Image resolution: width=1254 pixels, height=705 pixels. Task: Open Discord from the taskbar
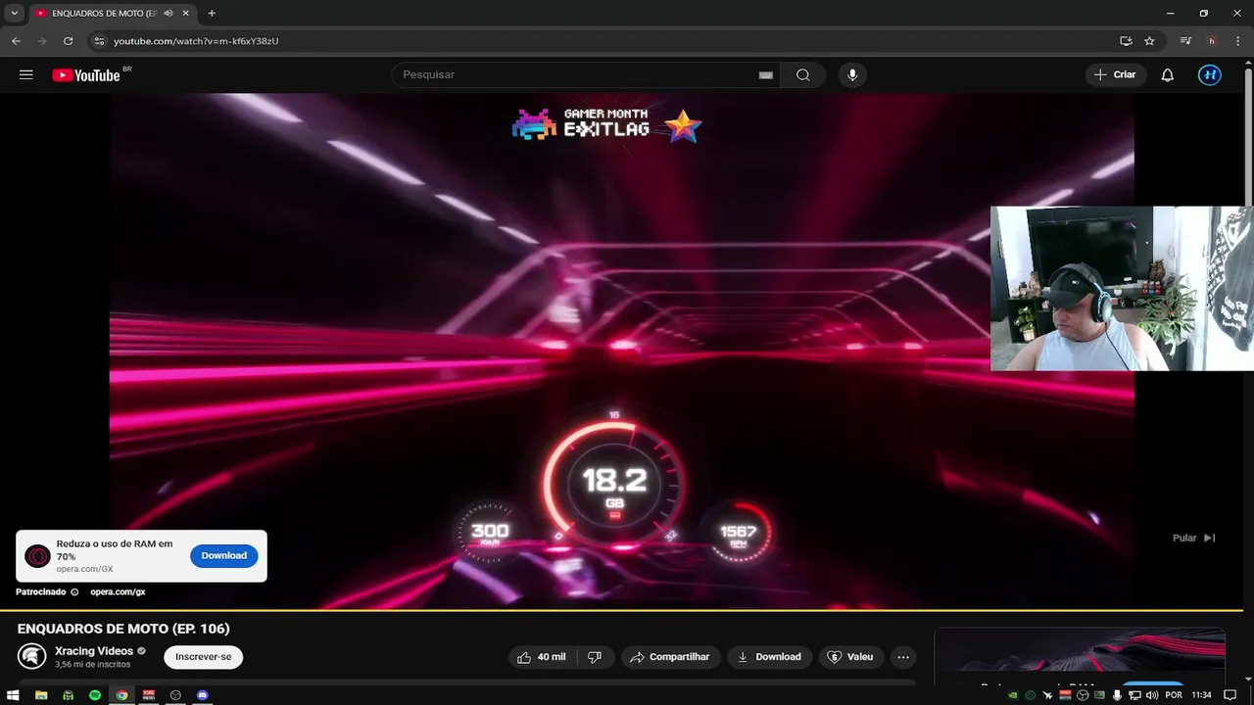203,695
